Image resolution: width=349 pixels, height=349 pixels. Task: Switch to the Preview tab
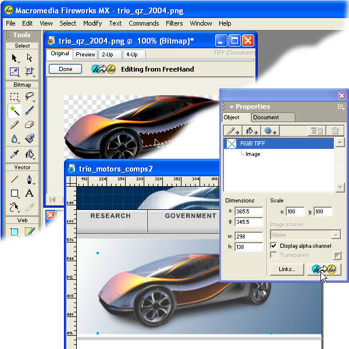(x=86, y=55)
